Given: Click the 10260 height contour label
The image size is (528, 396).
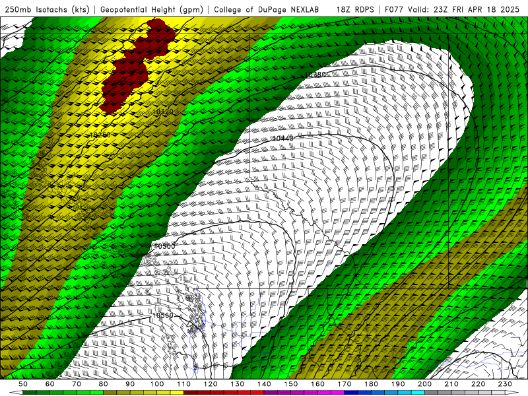Looking at the screenshot, I should 100,135.
